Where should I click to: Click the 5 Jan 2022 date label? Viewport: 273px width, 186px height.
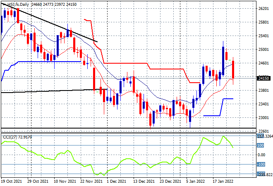196,181
